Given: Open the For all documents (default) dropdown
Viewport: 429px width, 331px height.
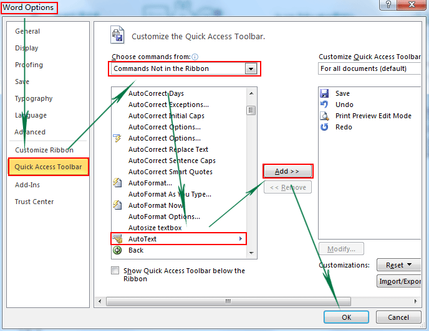Looking at the screenshot, I should 370,68.
